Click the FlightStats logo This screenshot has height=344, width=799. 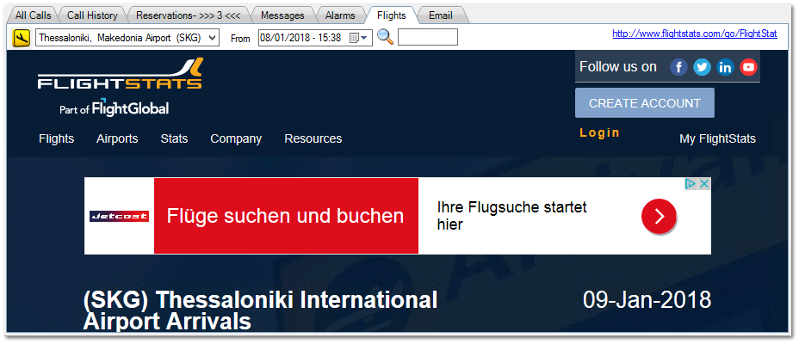pyautogui.click(x=121, y=74)
